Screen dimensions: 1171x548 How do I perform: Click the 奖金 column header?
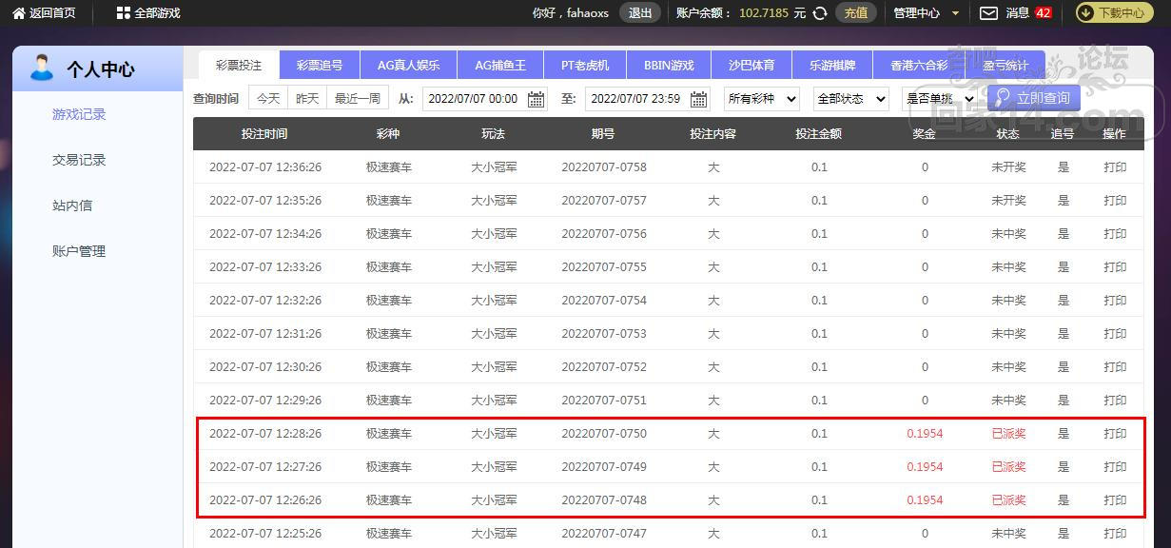[x=924, y=134]
